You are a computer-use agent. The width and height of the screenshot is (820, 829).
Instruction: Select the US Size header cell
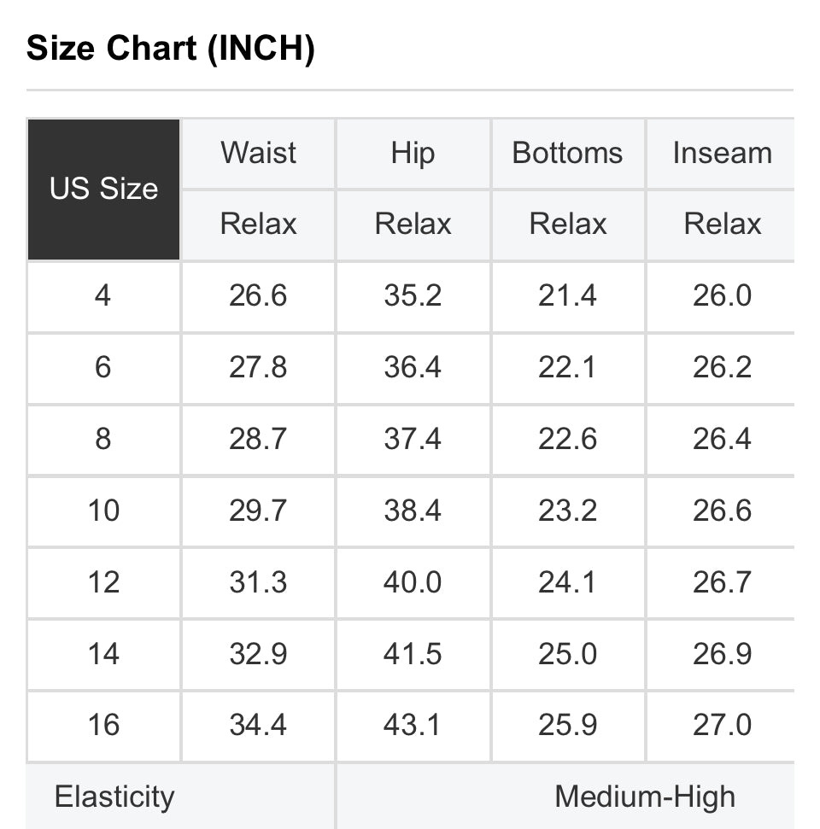[x=103, y=189]
